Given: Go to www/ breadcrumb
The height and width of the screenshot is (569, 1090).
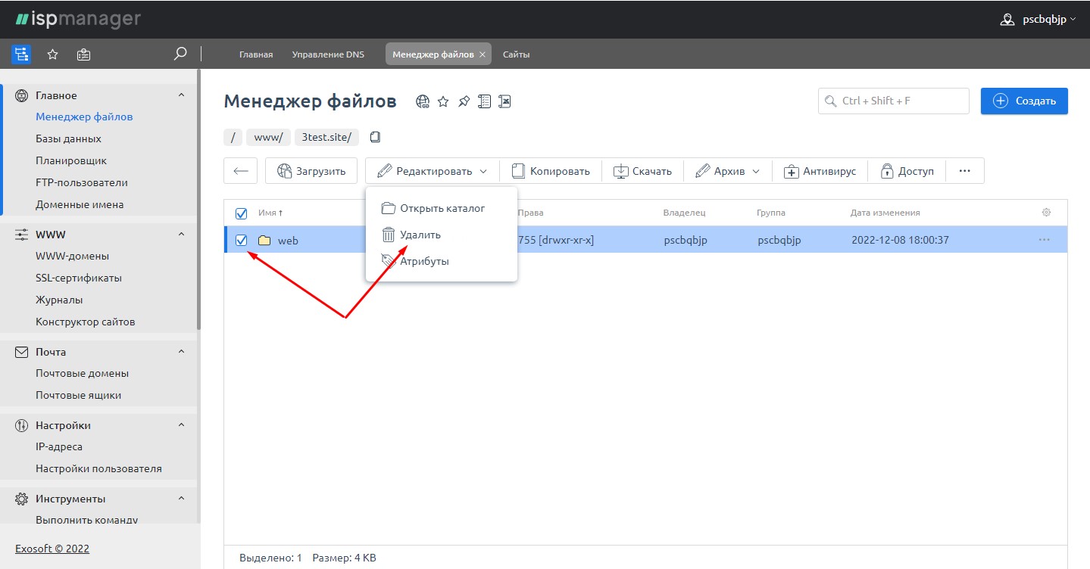Looking at the screenshot, I should 268,138.
